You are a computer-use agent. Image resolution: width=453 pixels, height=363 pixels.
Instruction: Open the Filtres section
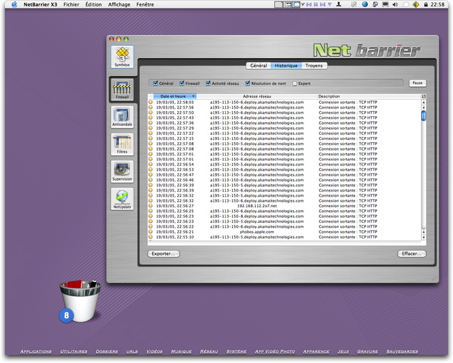coord(122,144)
